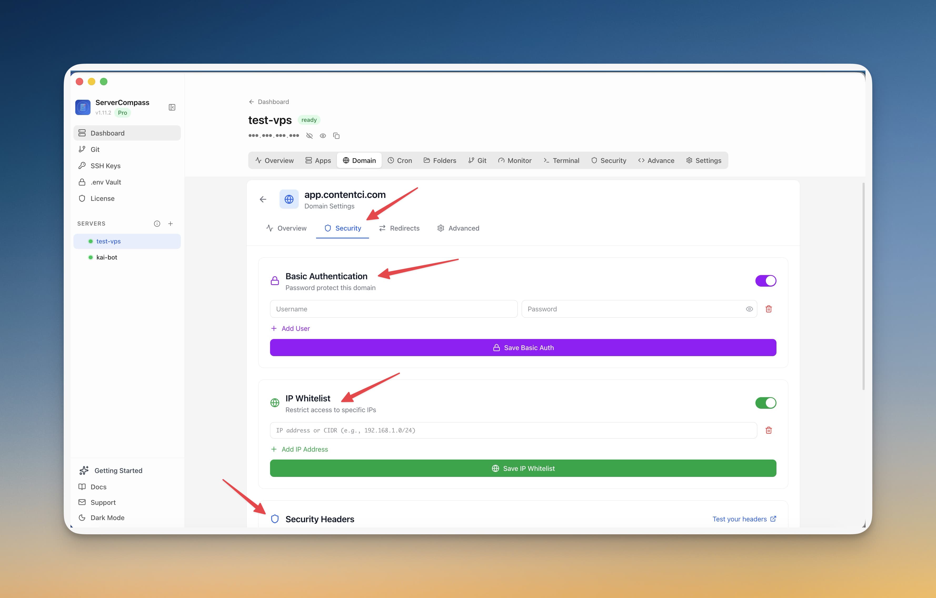This screenshot has width=936, height=598.
Task: Add a new server with the plus icon
Action: [x=171, y=223]
